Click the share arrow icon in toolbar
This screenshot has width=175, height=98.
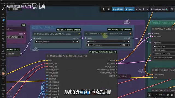point(147,9)
